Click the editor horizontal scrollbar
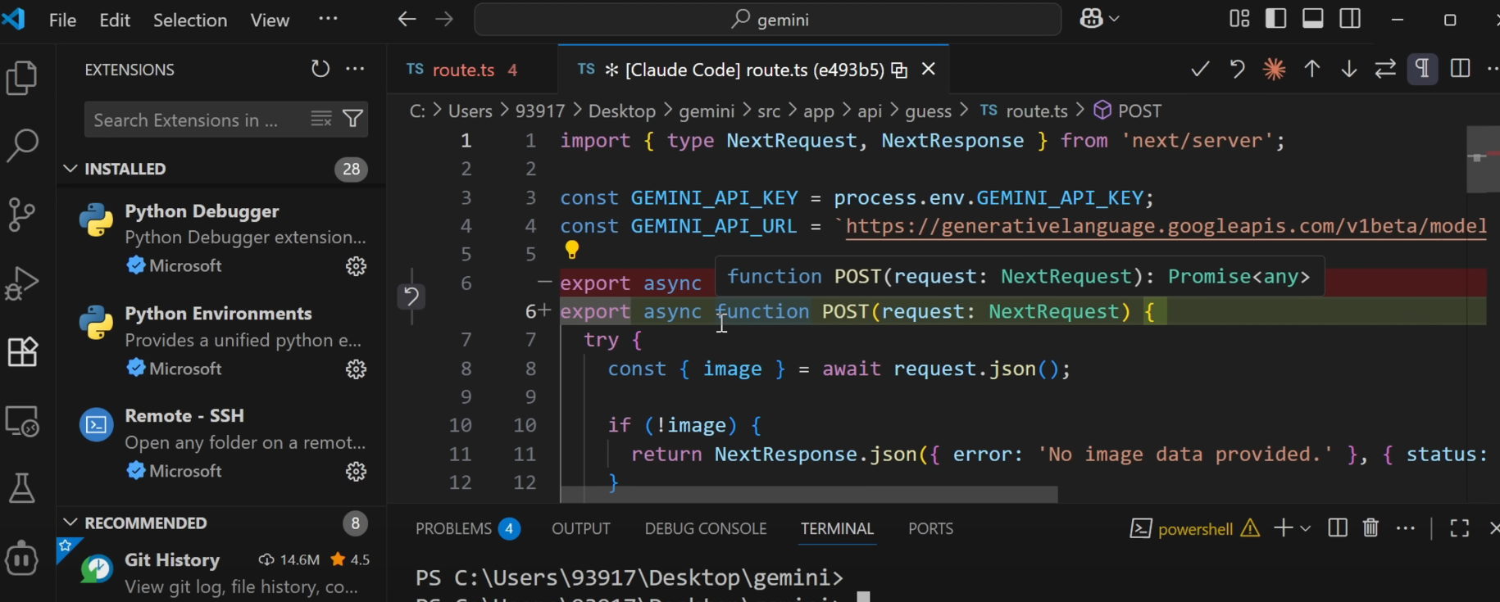 pos(808,495)
